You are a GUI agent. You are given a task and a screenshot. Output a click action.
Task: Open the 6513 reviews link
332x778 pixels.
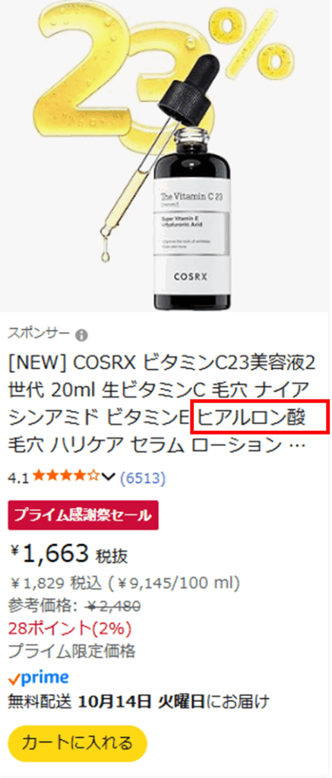(143, 478)
